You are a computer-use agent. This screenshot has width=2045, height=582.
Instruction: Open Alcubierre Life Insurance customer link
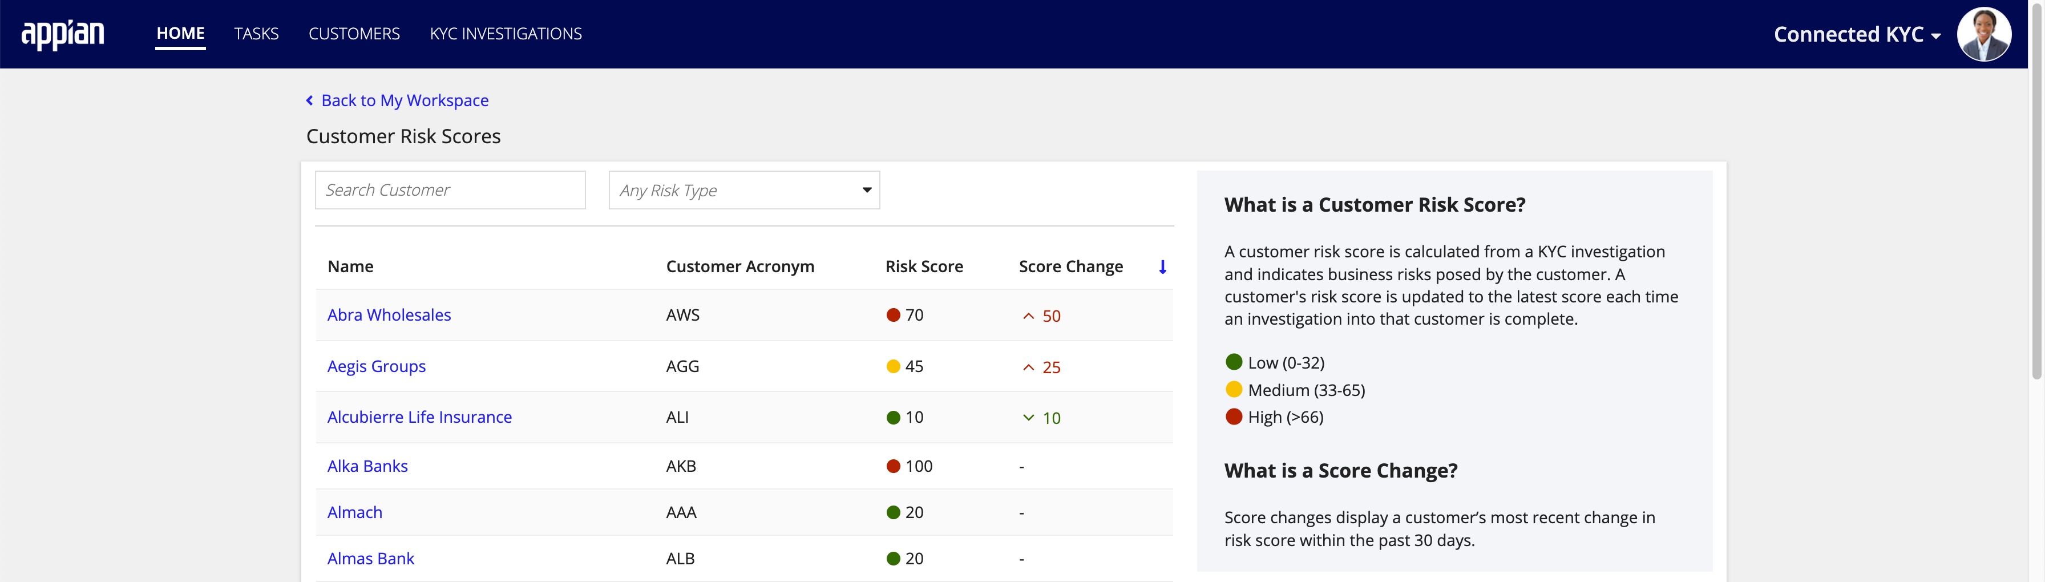[419, 418]
